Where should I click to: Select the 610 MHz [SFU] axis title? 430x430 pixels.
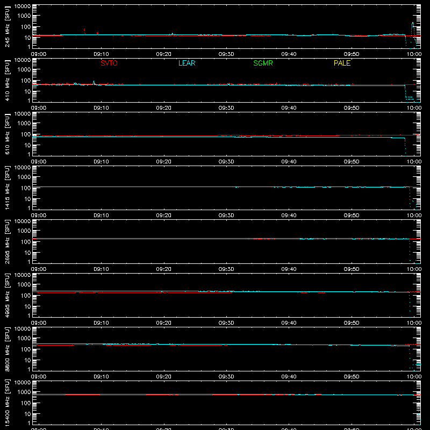(x=7, y=134)
